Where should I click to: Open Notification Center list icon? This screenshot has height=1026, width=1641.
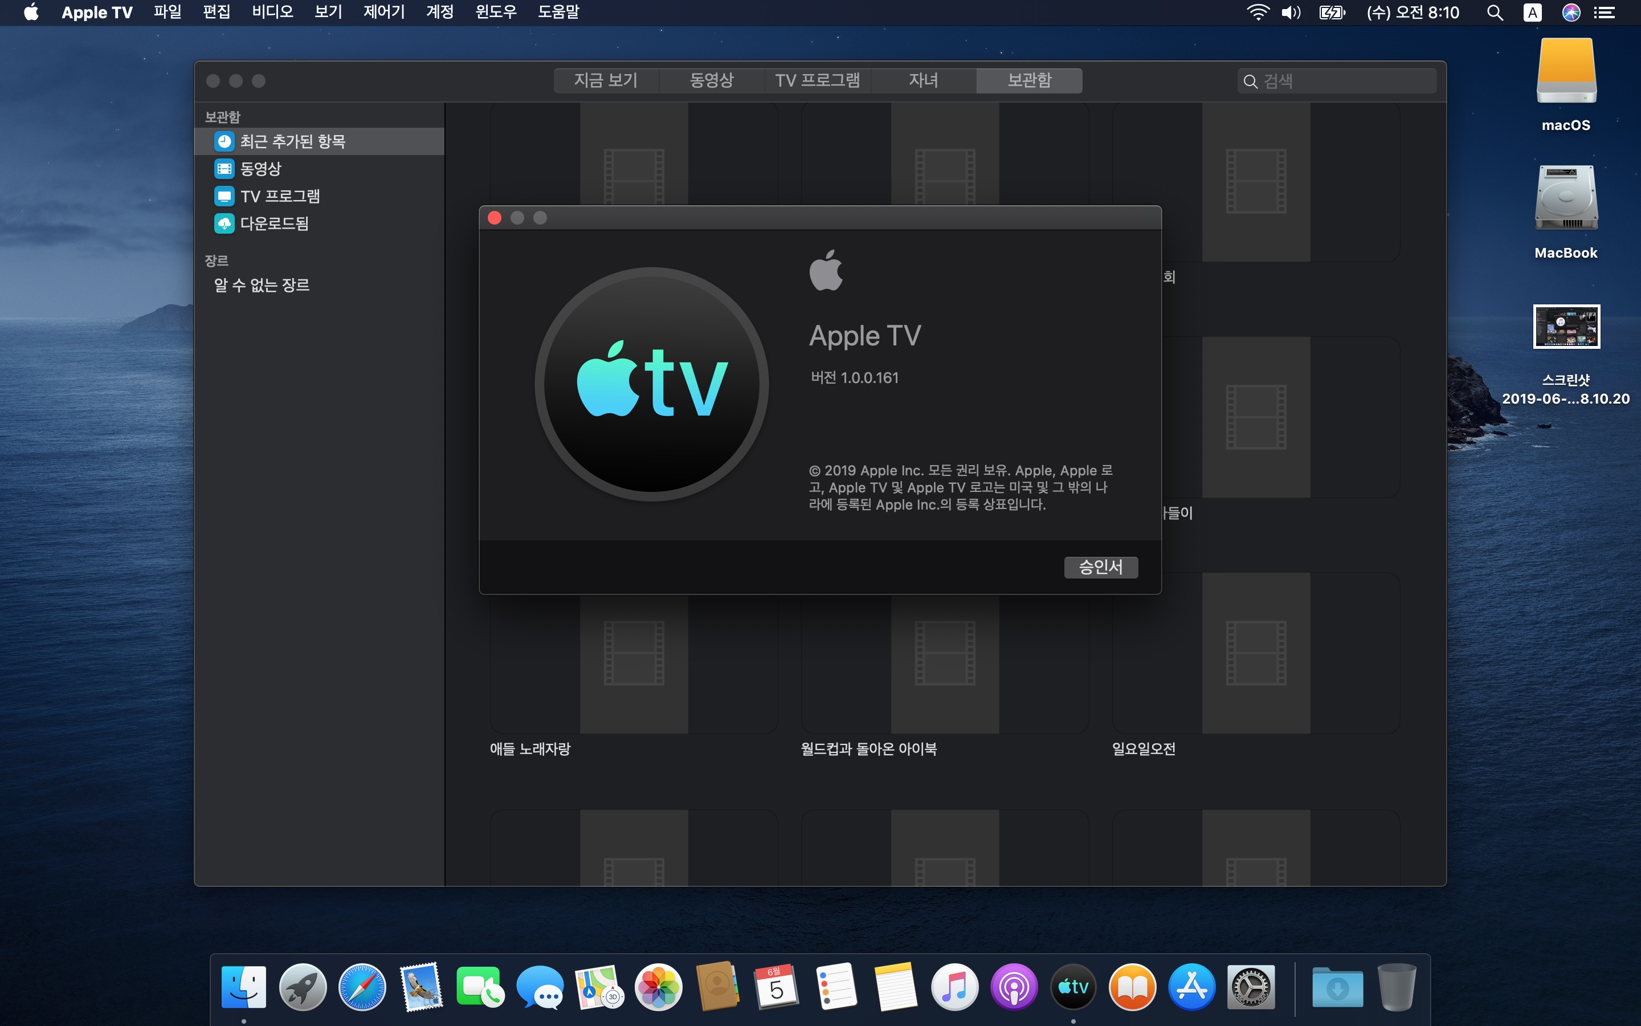click(x=1605, y=12)
